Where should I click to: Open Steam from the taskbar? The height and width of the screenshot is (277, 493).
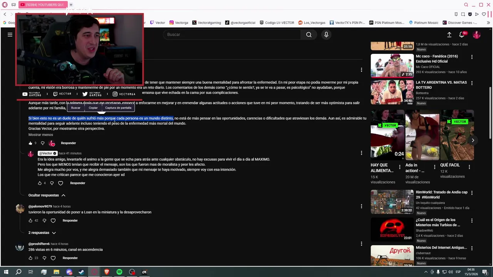(81, 272)
